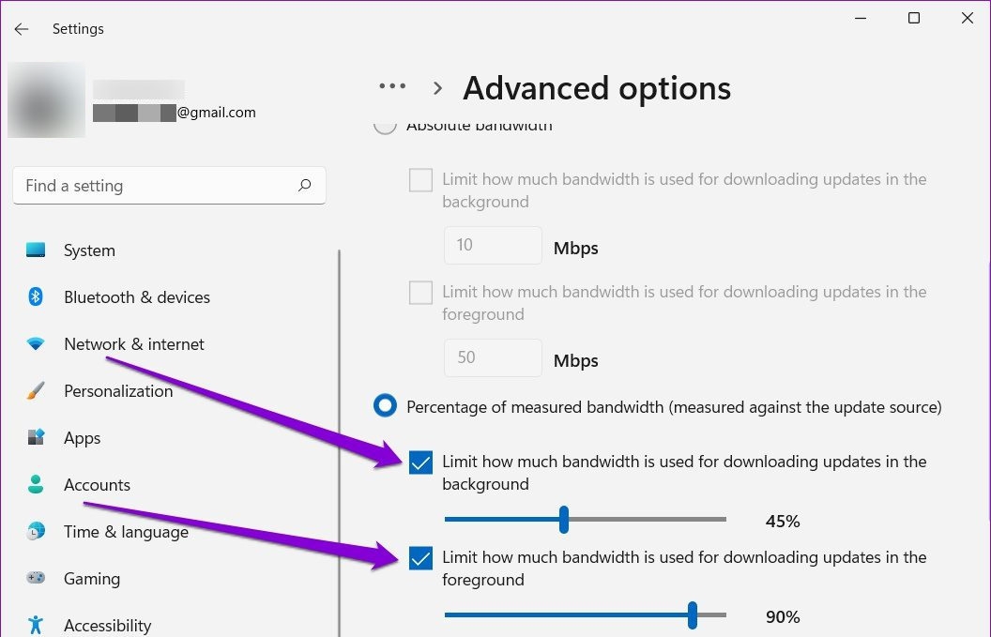The image size is (991, 637).
Task: Click the foreground bandwidth 90% slider handle
Action: click(x=692, y=614)
